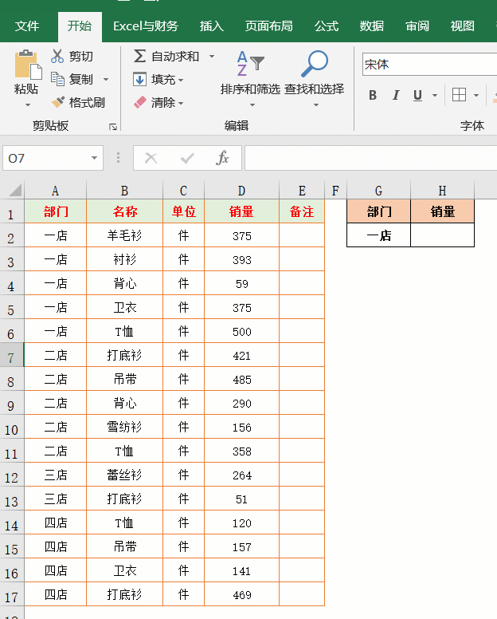Viewport: 497px width, 619px height.
Task: Click the Clear eraser icon
Action: pyautogui.click(x=140, y=103)
